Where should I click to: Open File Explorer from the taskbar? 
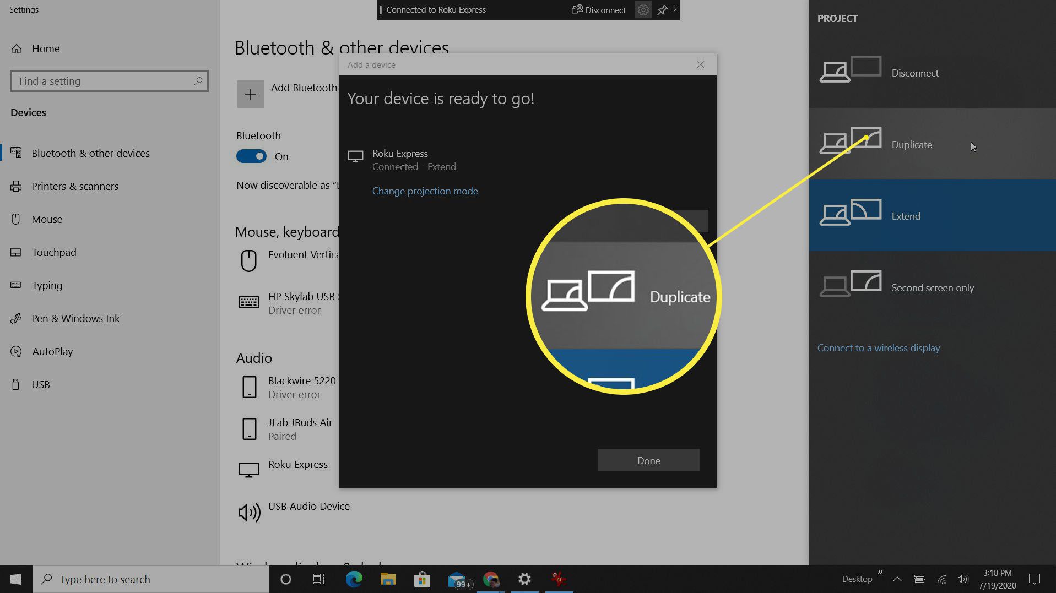click(388, 579)
